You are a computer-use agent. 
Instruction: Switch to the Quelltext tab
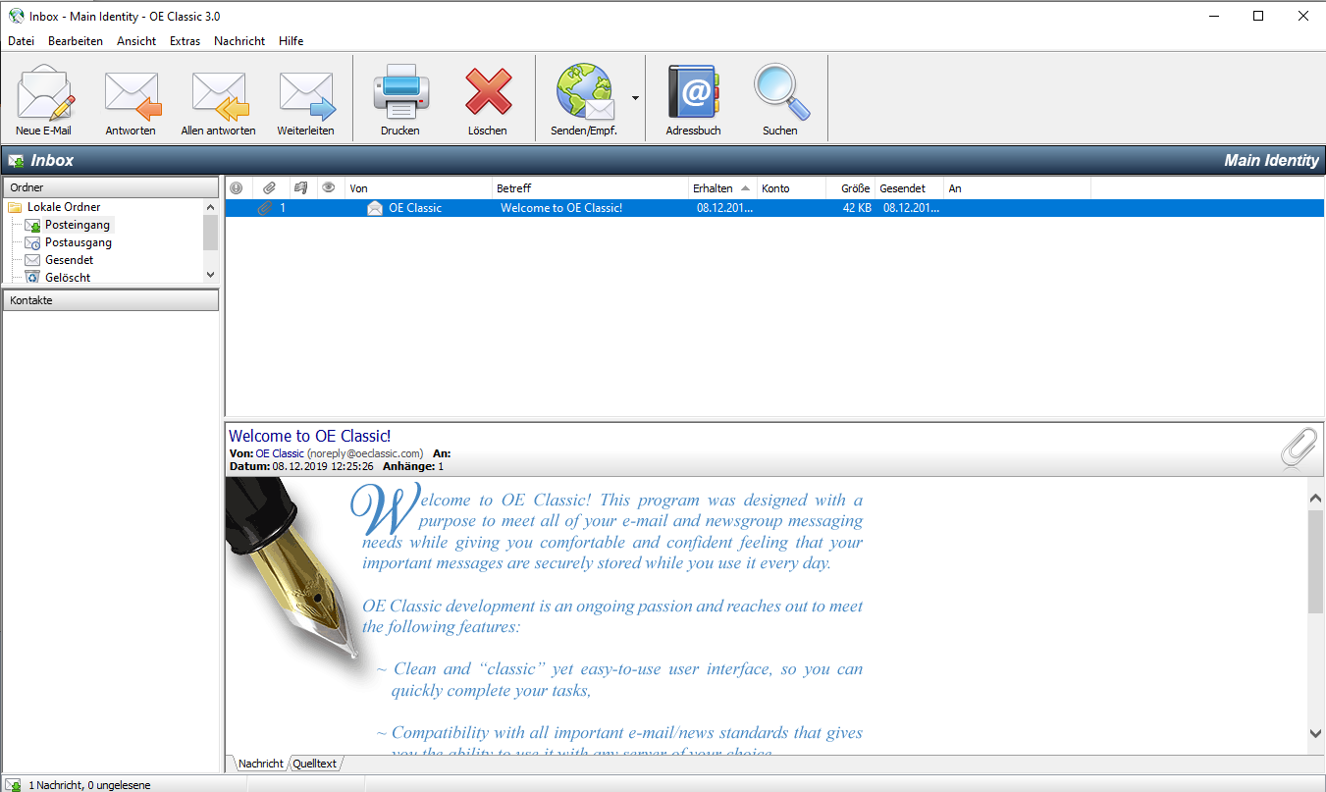pyautogui.click(x=314, y=764)
